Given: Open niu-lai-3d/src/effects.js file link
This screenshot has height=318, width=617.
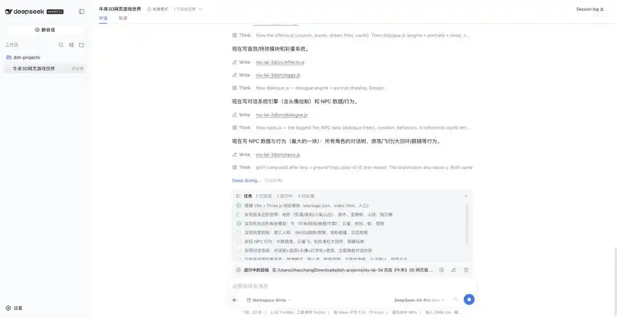Looking at the screenshot, I should pyautogui.click(x=280, y=63).
